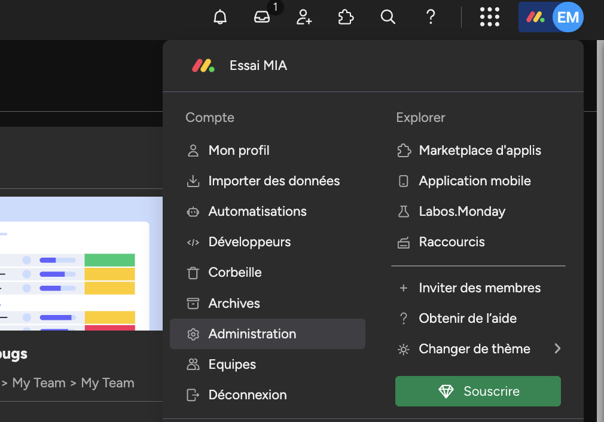This screenshot has width=604, height=422.
Task: Click the diamond icon on Souscrire
Action: point(446,391)
